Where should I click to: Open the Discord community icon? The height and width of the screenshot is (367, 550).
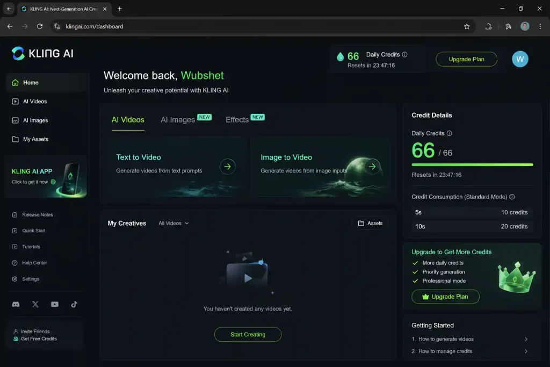pos(16,304)
